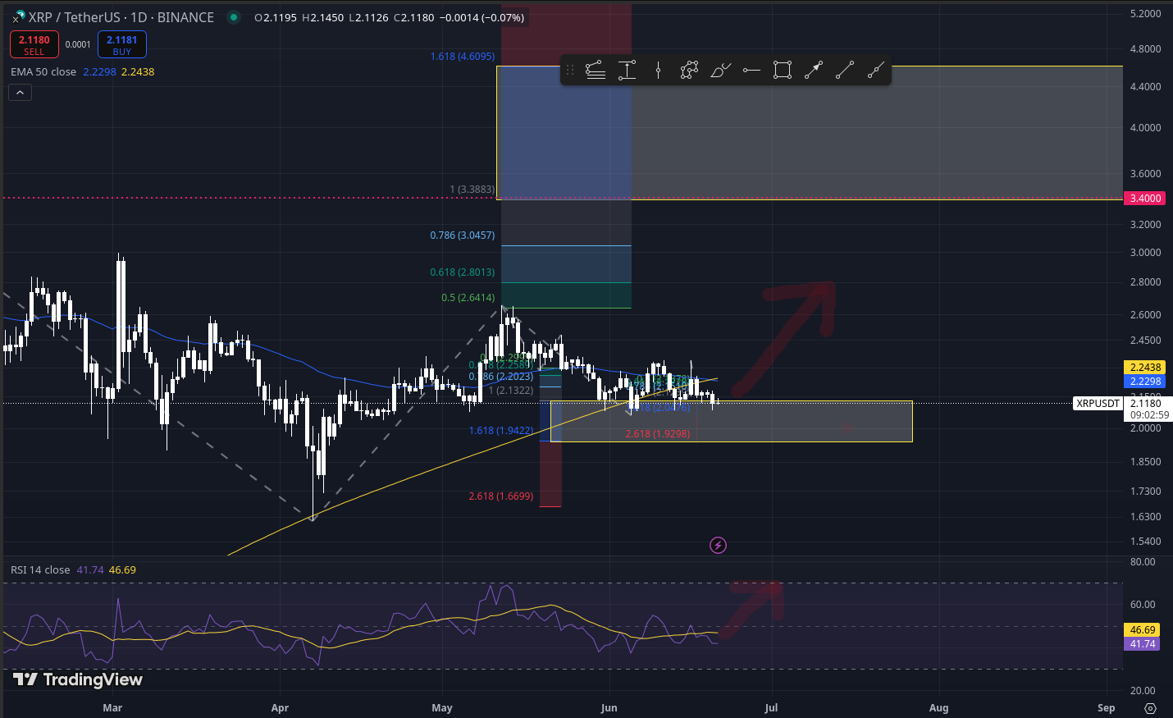This screenshot has height=718, width=1173.
Task: Select the Extended Line tool icon
Action: pos(876,71)
